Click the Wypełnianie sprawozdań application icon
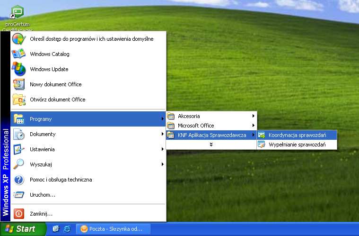This screenshot has height=236, width=359. [262, 145]
